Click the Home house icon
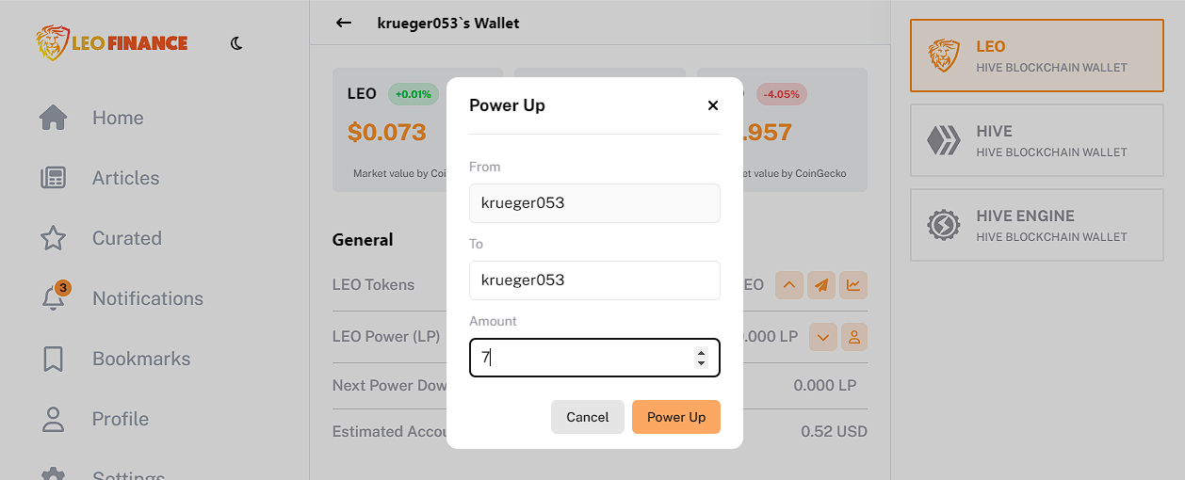This screenshot has width=1185, height=480. click(53, 118)
